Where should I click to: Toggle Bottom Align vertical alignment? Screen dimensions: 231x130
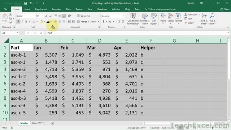(x=64, y=16)
